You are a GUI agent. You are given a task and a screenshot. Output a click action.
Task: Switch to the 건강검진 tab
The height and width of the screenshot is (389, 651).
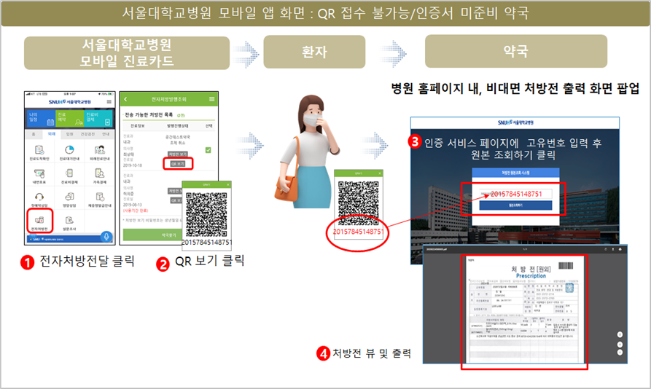(x=87, y=134)
